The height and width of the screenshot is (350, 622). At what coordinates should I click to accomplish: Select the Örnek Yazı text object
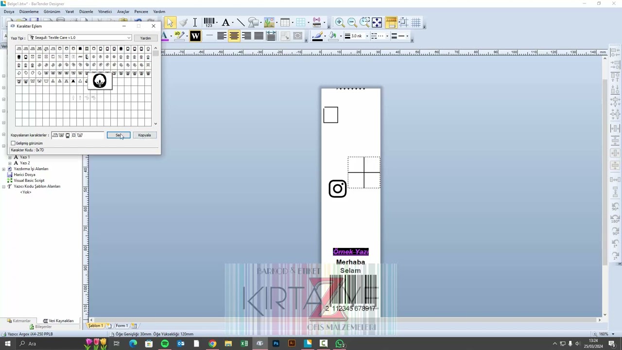[x=351, y=252]
